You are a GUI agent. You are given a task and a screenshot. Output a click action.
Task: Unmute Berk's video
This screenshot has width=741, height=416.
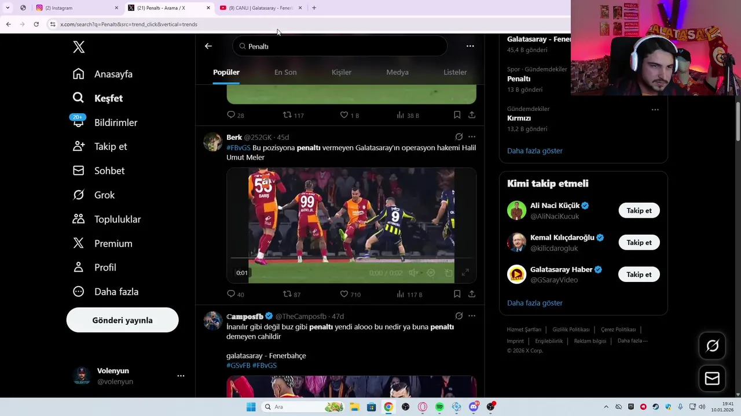(413, 273)
